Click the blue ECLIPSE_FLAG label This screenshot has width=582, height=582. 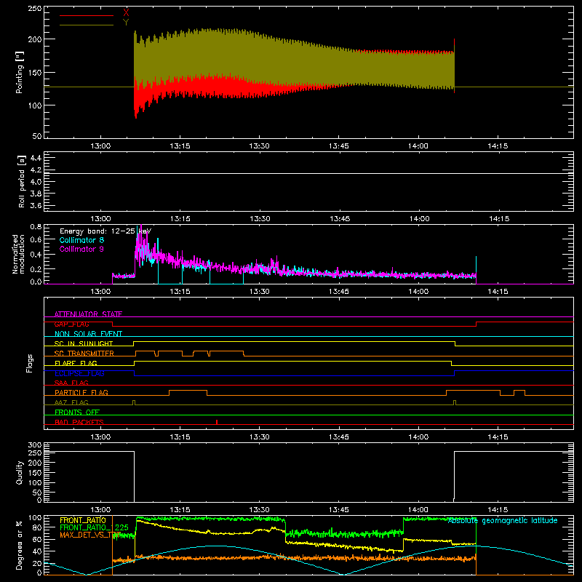click(79, 373)
